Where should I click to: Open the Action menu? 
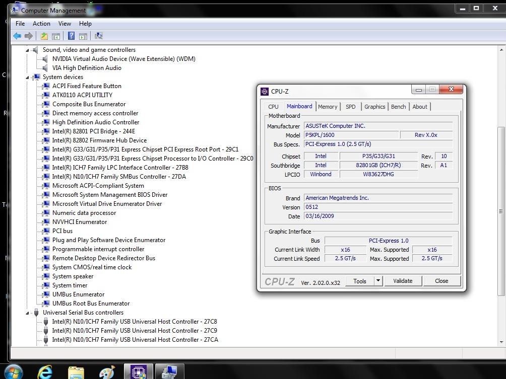click(x=41, y=24)
